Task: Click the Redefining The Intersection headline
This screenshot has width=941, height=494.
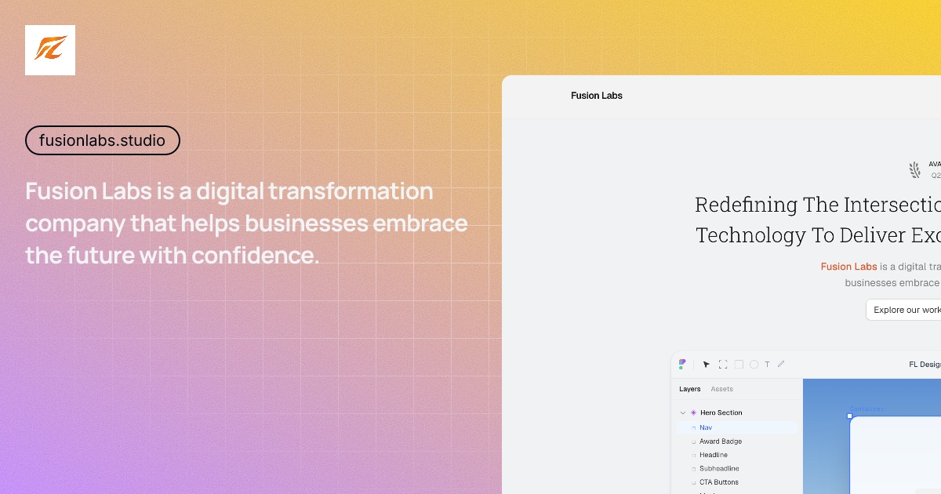Action: coord(818,220)
